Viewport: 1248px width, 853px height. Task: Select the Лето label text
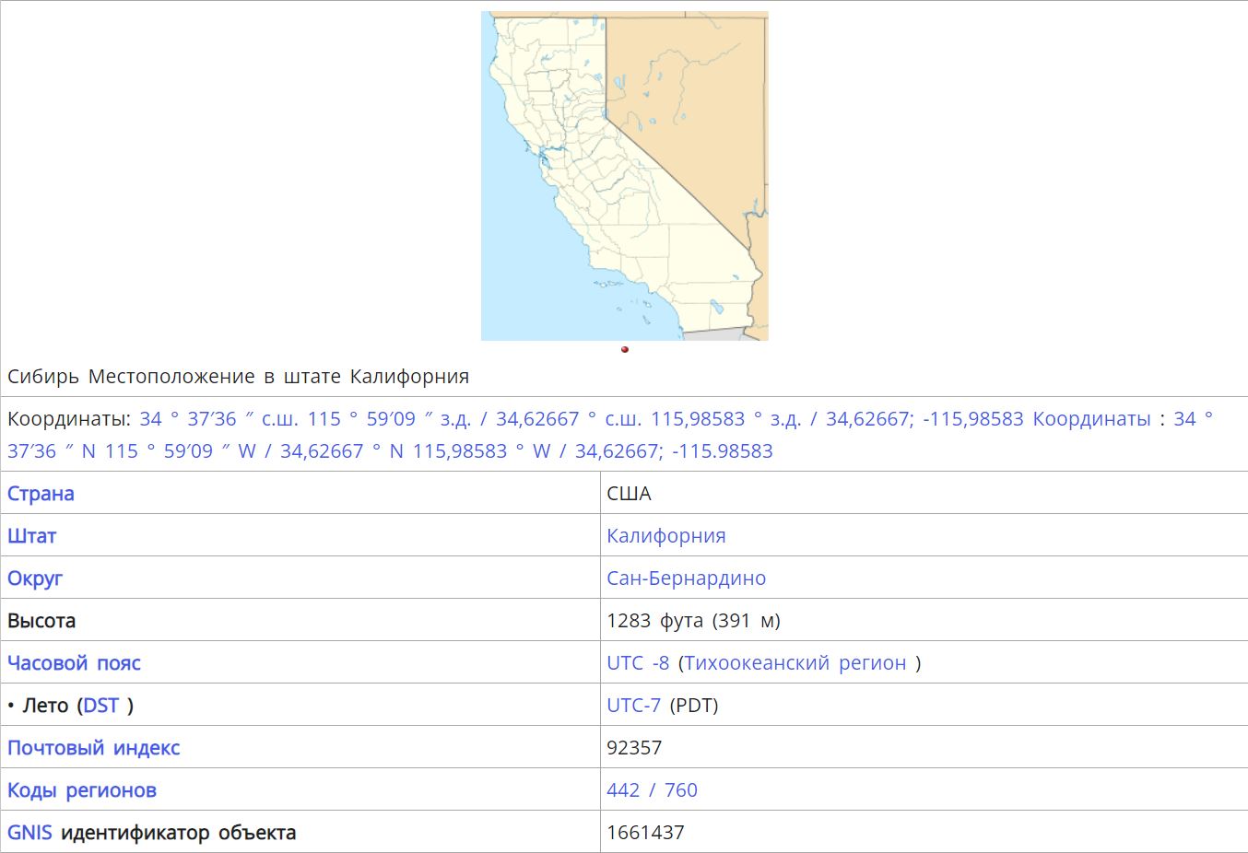click(46, 705)
